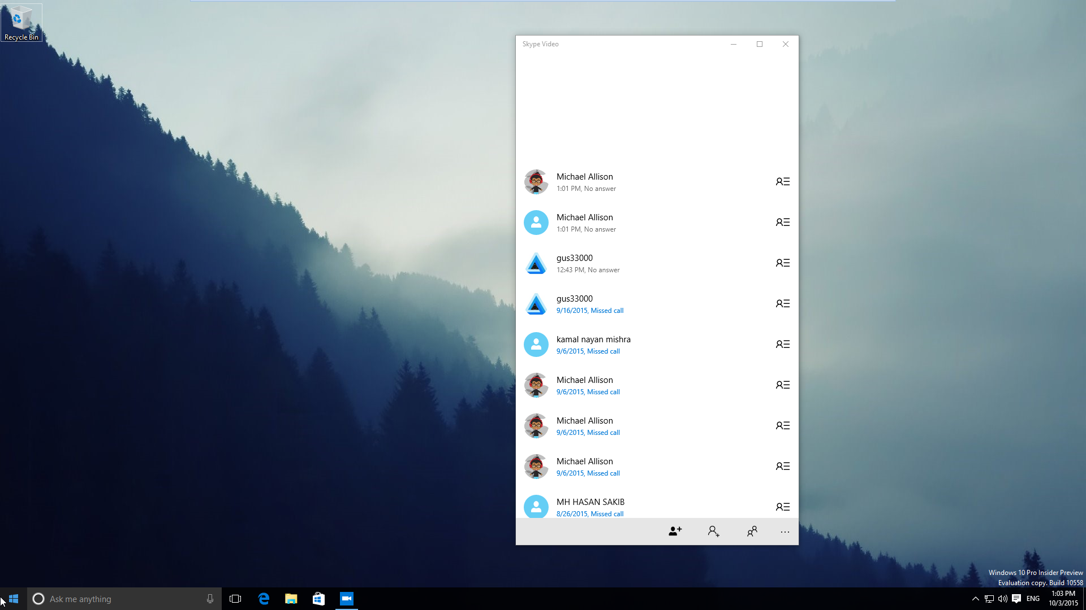The width and height of the screenshot is (1086, 610).
Task: Minimize the Skype Video window
Action: 734,44
